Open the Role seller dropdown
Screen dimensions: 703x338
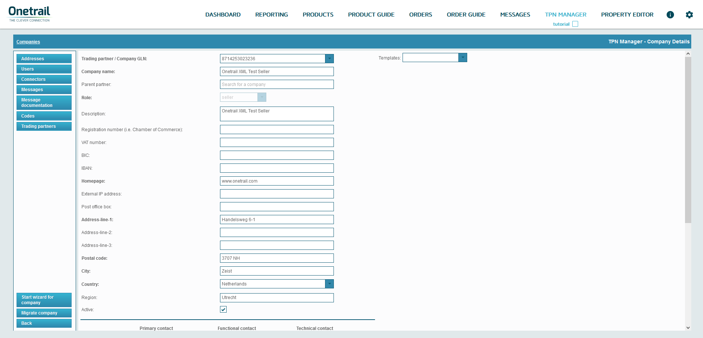(x=262, y=97)
